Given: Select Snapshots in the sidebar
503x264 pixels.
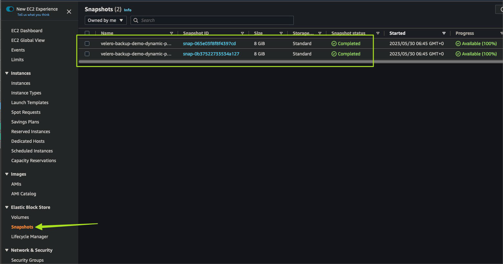Looking at the screenshot, I should [22, 227].
